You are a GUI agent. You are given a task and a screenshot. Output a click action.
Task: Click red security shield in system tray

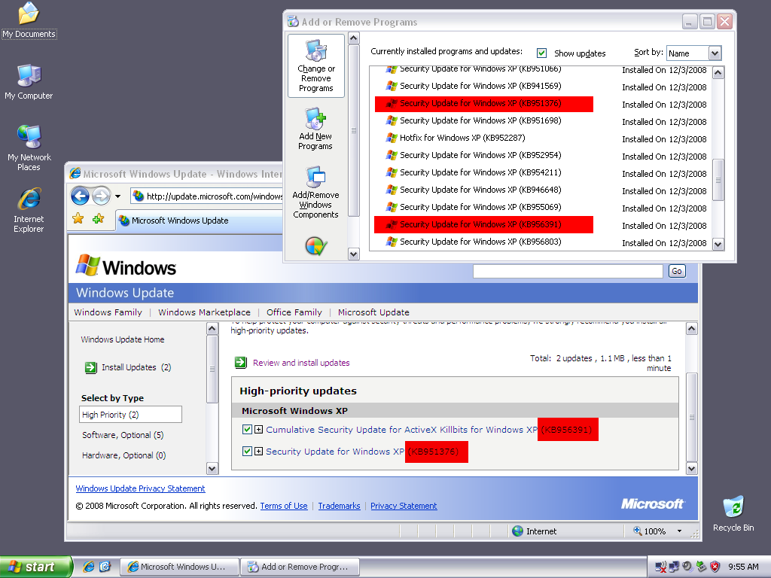[x=715, y=567]
